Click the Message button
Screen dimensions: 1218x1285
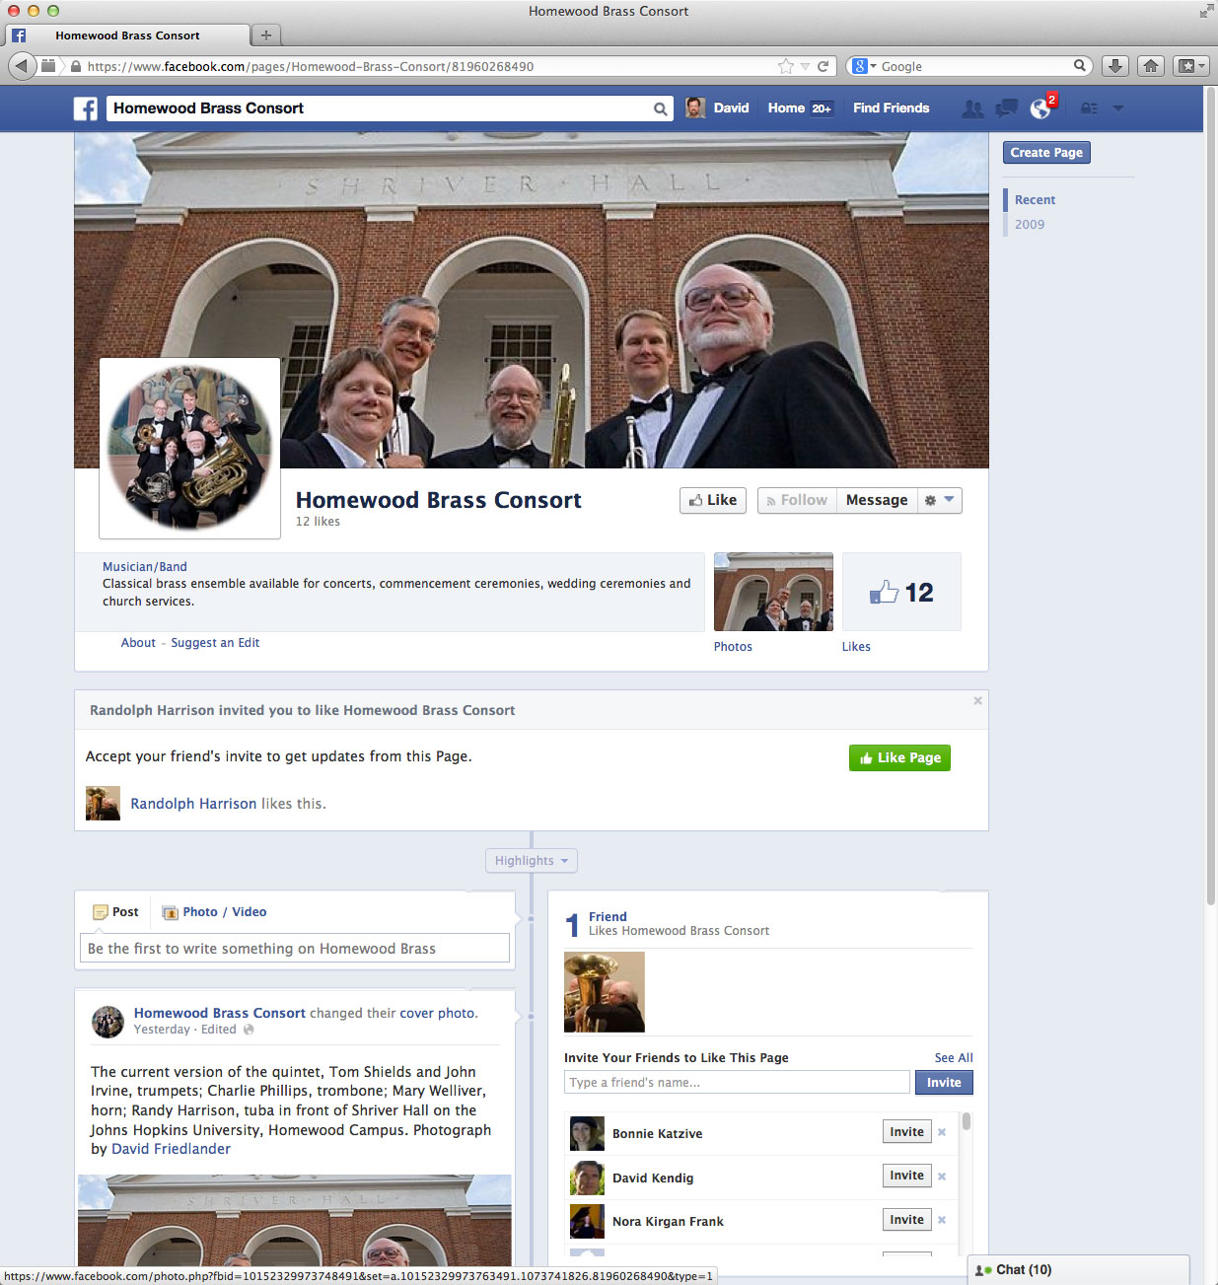click(x=877, y=500)
